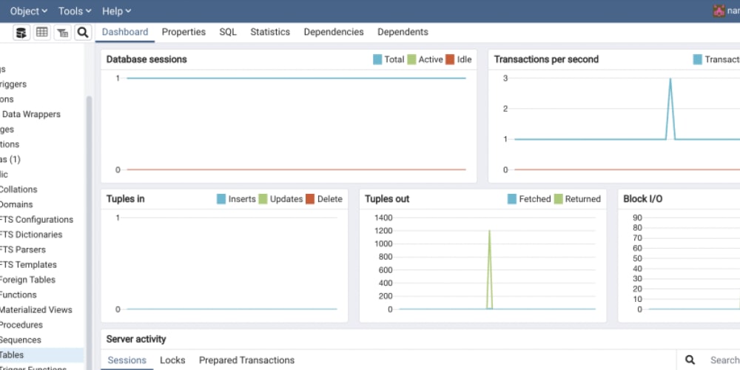This screenshot has height=370, width=740.
Task: Click the Search Objects magnifier icon
Action: coord(83,33)
